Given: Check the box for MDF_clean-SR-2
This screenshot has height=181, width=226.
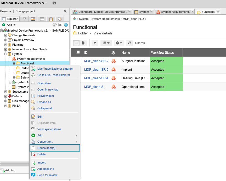Looking at the screenshot, I should pos(78,61).
